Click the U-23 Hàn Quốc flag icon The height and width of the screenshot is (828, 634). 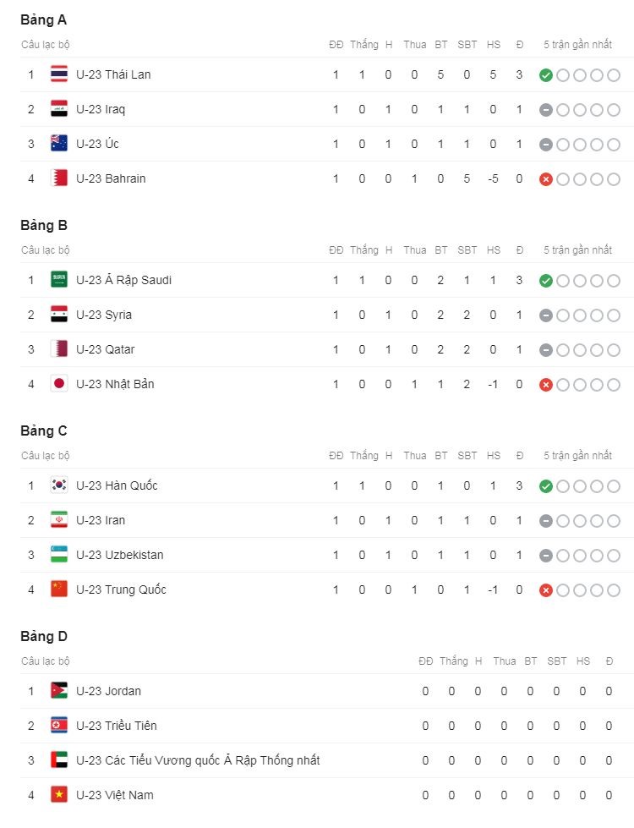[x=59, y=485]
